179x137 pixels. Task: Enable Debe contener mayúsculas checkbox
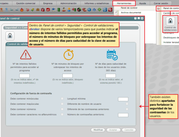[x=62, y=104]
